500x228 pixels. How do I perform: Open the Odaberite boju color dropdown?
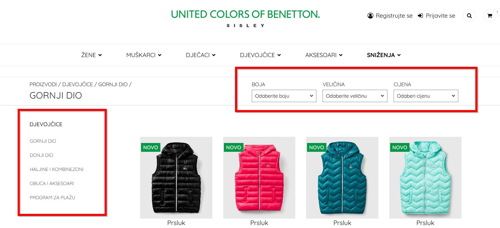283,96
